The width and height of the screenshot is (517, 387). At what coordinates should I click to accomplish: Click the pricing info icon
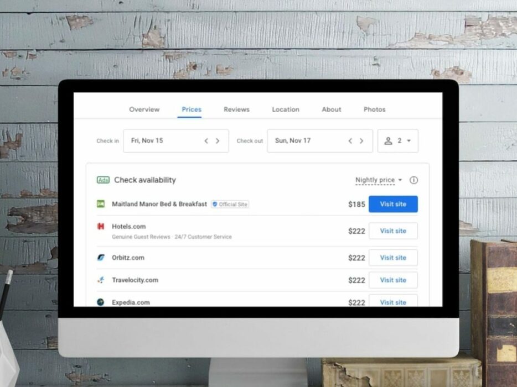click(x=413, y=180)
